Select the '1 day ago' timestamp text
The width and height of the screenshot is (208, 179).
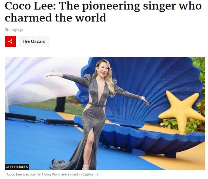tap(16, 30)
